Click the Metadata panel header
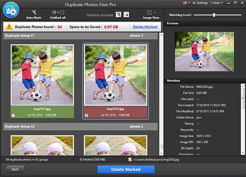This screenshot has height=177, width=246. (x=205, y=80)
